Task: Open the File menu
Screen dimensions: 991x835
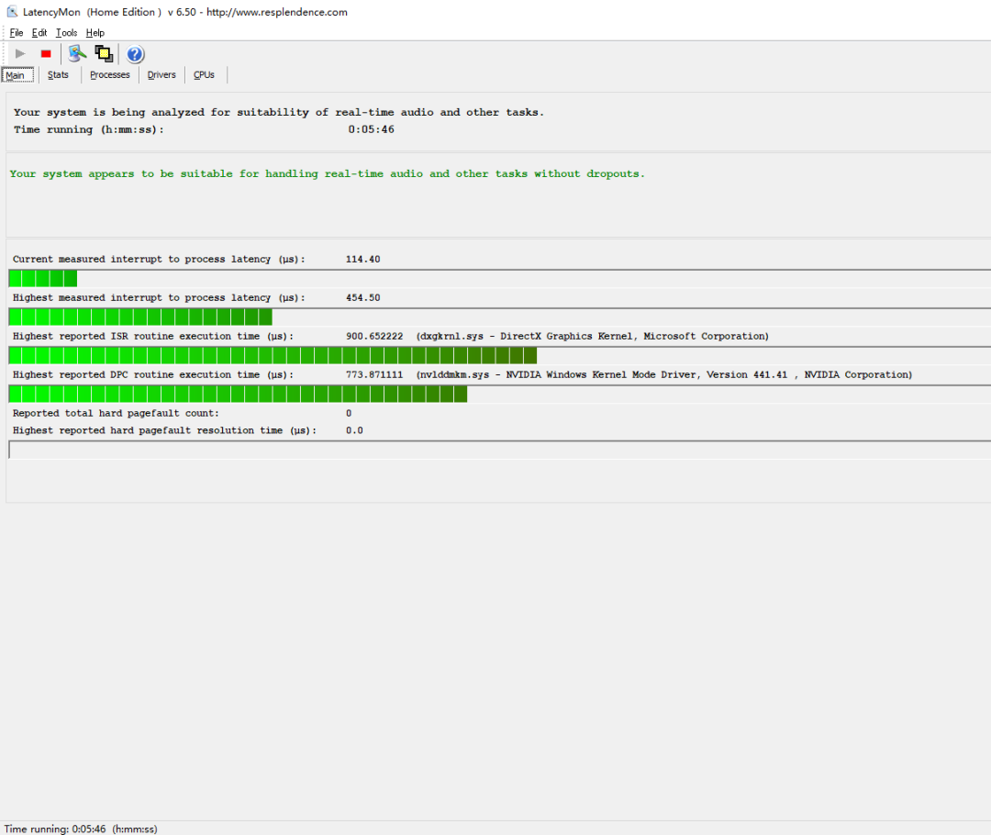Action: click(x=17, y=33)
